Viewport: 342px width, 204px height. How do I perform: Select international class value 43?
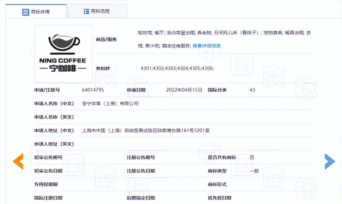pos(252,90)
